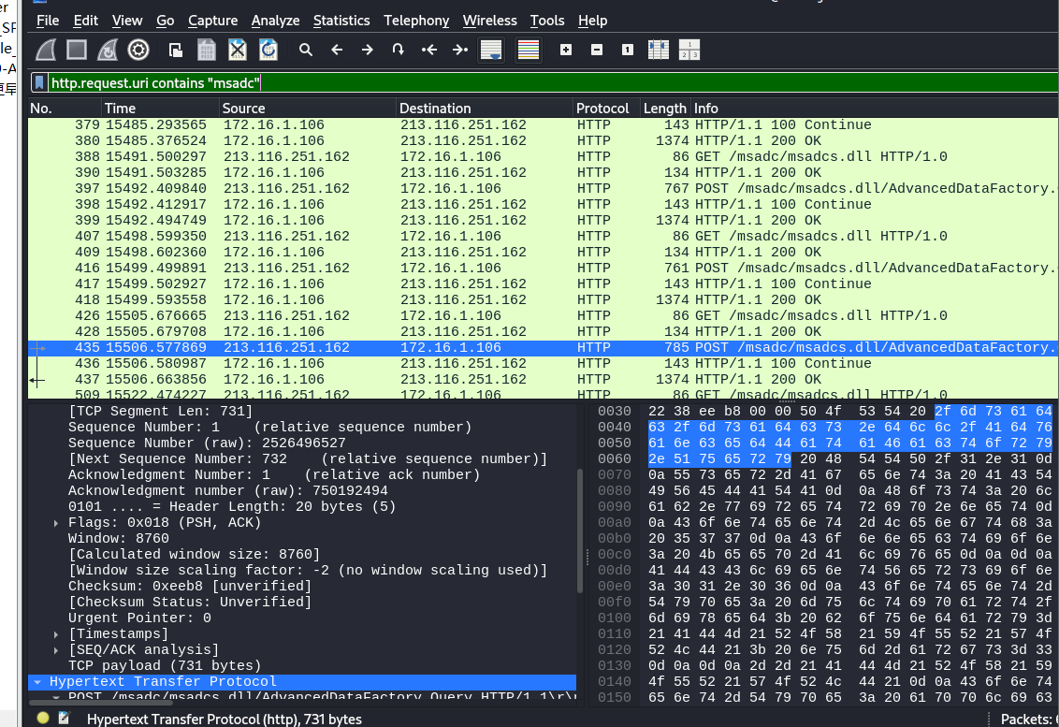This screenshot has width=1059, height=727.
Task: Close this capture file icon
Action: click(x=237, y=50)
